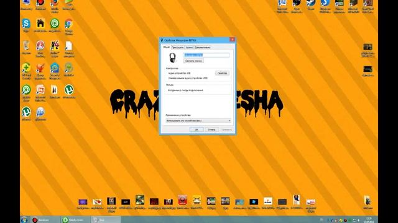Open the device usage dropdown
The height and width of the screenshot is (223, 398).
pyautogui.click(x=198, y=121)
